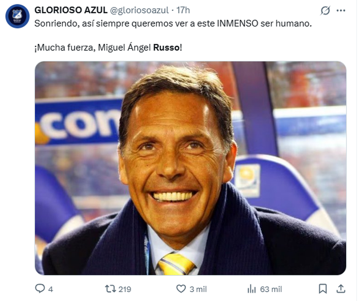Open the 17h timestamp link
360x301 pixels.
pyautogui.click(x=183, y=10)
